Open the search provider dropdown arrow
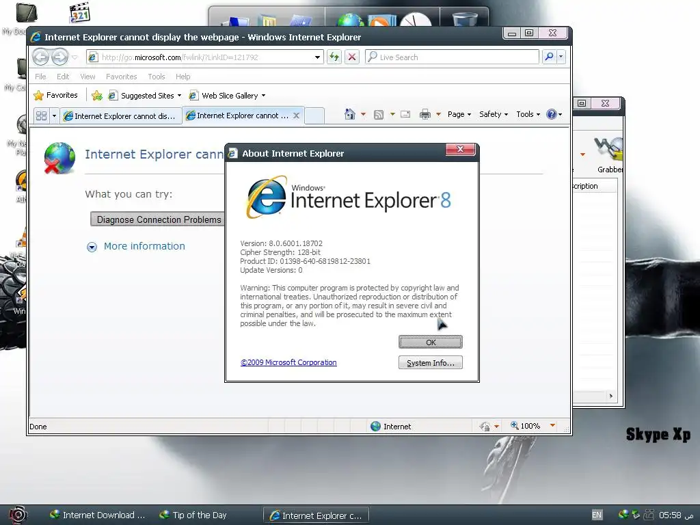 click(561, 57)
